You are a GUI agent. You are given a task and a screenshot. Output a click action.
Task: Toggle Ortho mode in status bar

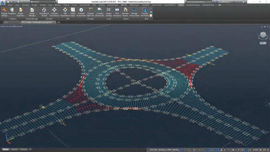pyautogui.click(x=191, y=150)
